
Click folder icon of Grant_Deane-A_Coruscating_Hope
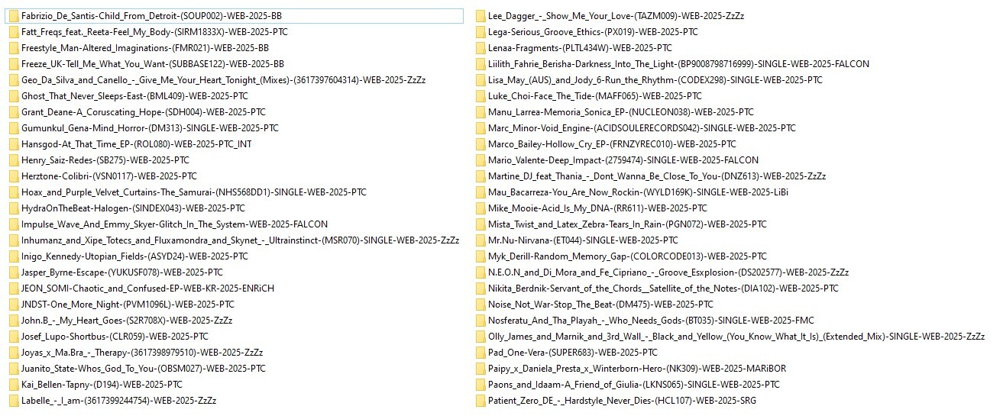13,112
